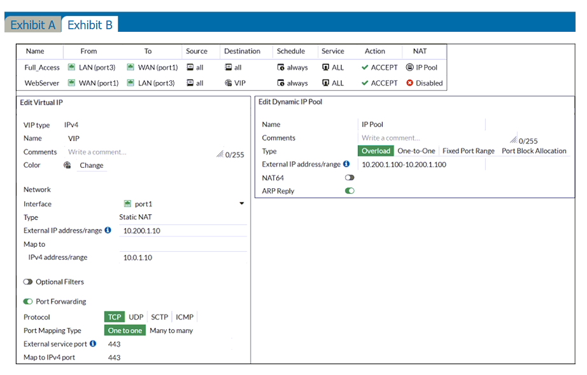Toggle the NAT64 switch
This screenshot has height=375, width=587.
[x=350, y=177]
